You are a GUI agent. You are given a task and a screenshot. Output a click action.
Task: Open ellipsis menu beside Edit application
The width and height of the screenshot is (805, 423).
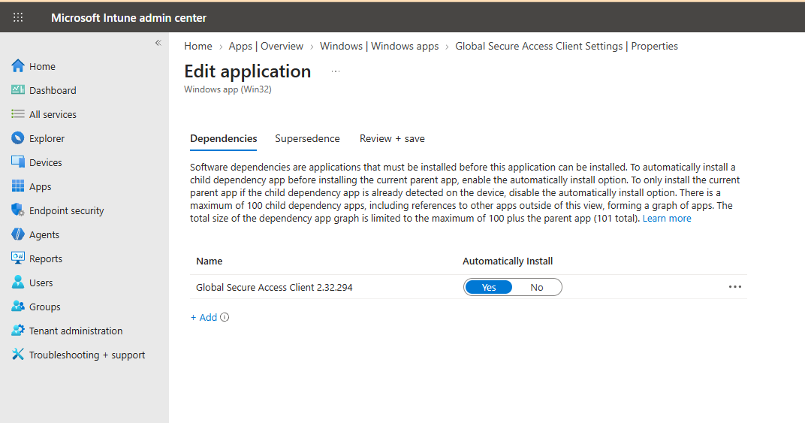coord(336,71)
